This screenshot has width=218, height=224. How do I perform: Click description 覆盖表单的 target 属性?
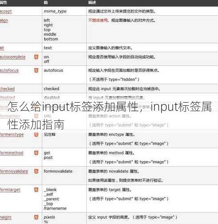coord(110,190)
